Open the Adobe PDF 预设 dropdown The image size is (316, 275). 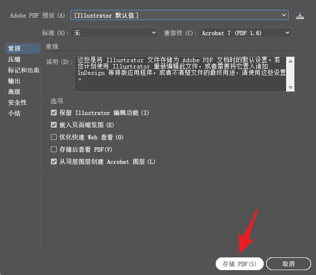pos(180,15)
